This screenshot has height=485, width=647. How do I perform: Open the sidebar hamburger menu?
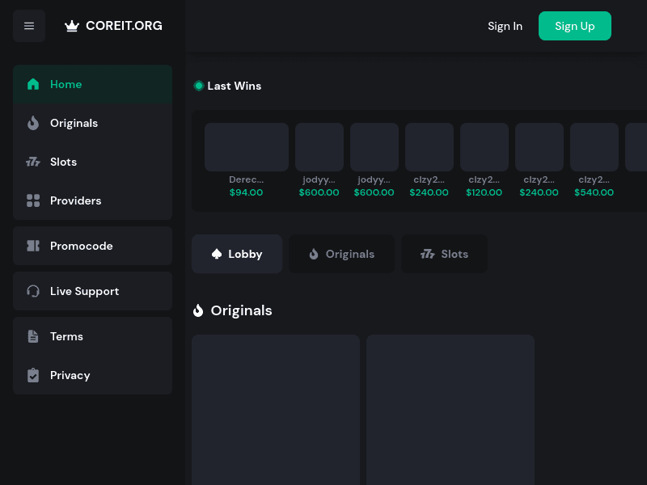point(29,26)
